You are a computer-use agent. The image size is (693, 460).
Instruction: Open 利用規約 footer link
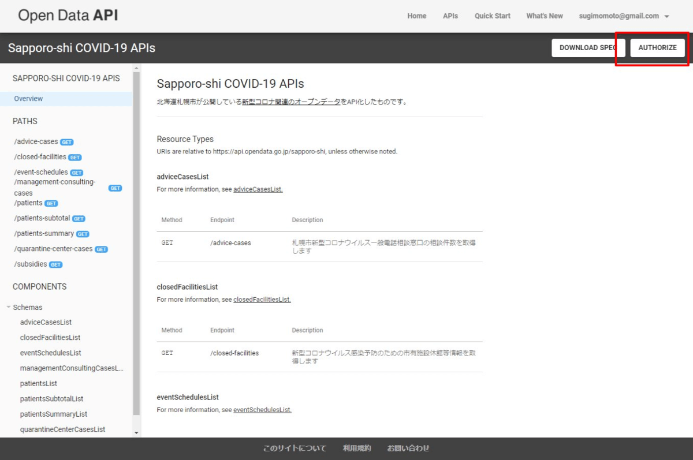click(x=357, y=448)
